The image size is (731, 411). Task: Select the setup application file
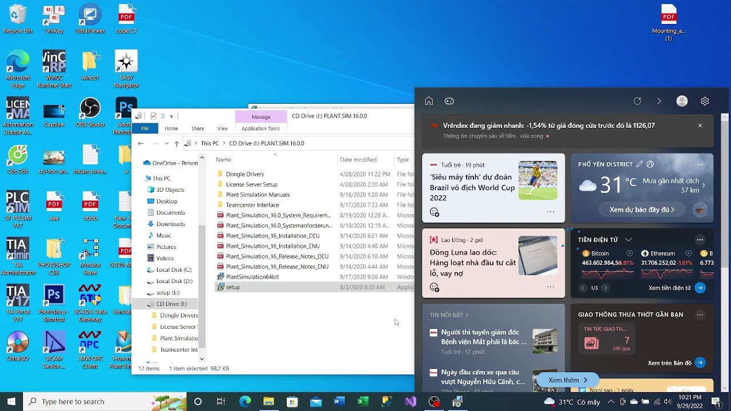[x=233, y=287]
